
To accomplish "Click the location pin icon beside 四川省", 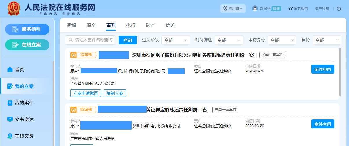I will tap(225, 8).
